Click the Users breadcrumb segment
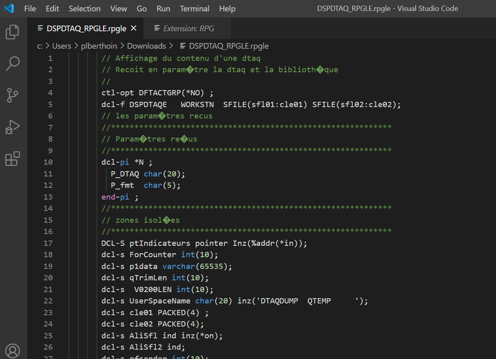 click(x=62, y=46)
